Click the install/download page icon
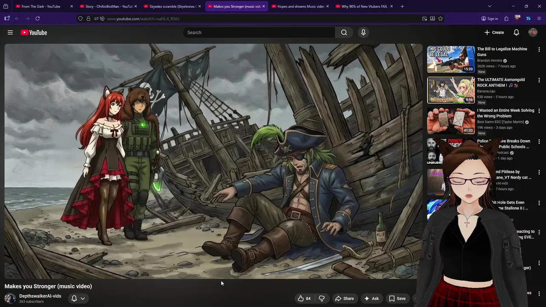The image size is (546, 307). pos(433,19)
